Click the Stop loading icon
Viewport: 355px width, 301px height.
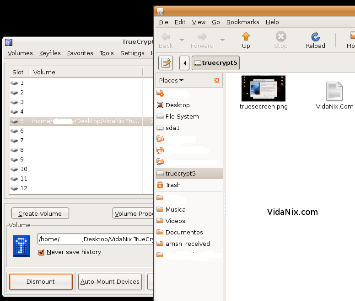point(281,41)
